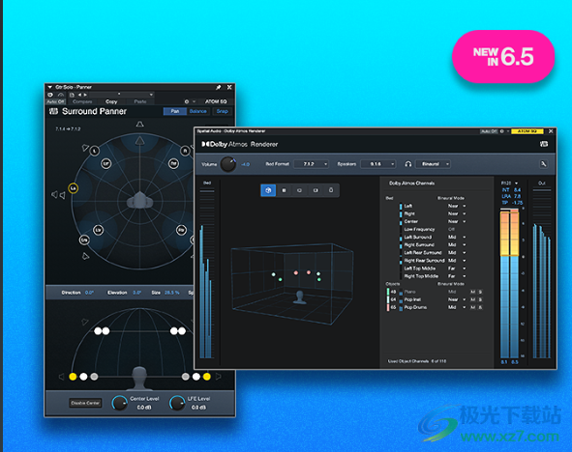Screen dimensions: 572x452
Task: Select the fourth room view button
Action: point(316,190)
